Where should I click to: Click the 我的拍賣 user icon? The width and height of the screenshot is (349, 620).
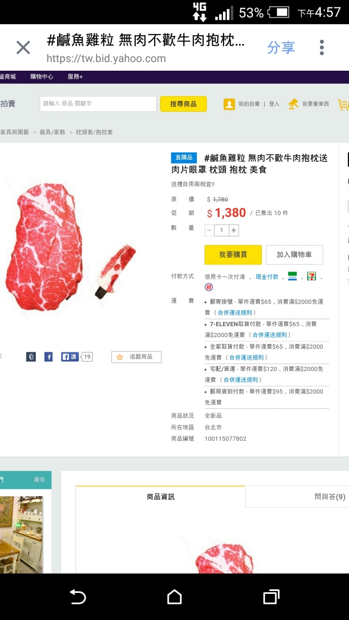click(x=229, y=104)
